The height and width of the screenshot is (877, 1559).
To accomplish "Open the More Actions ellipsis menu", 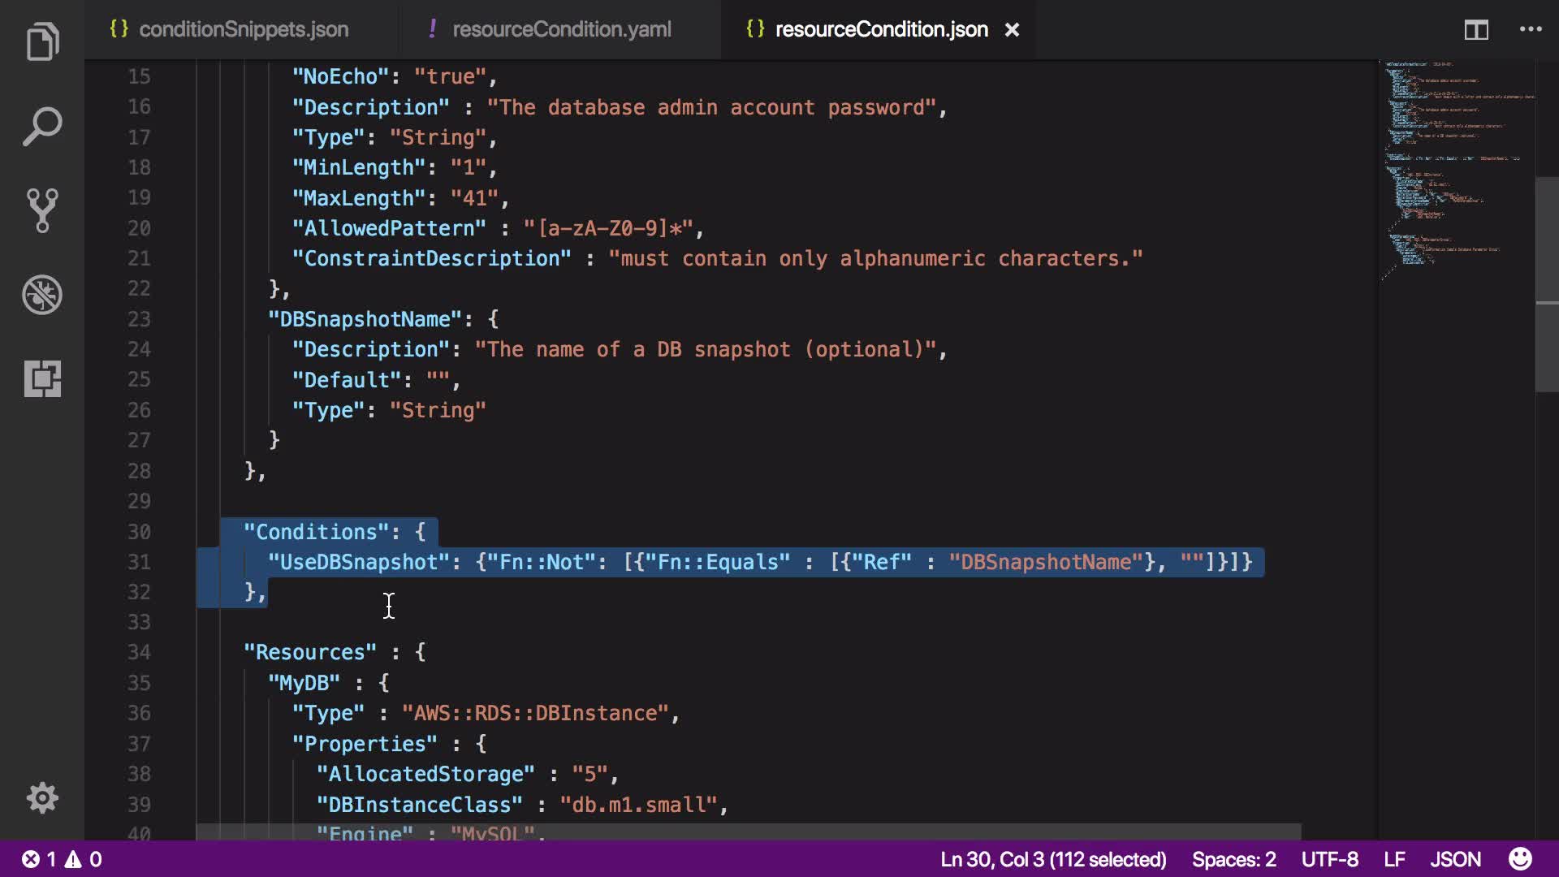I will [x=1531, y=29].
